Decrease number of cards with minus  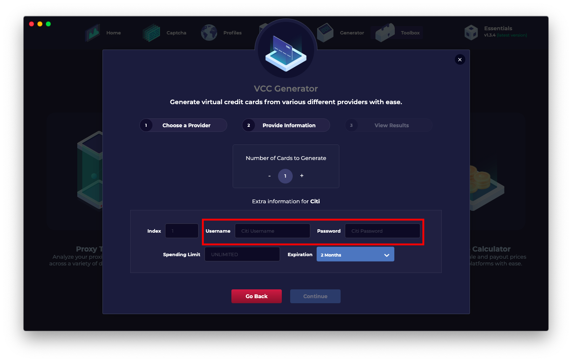click(270, 176)
